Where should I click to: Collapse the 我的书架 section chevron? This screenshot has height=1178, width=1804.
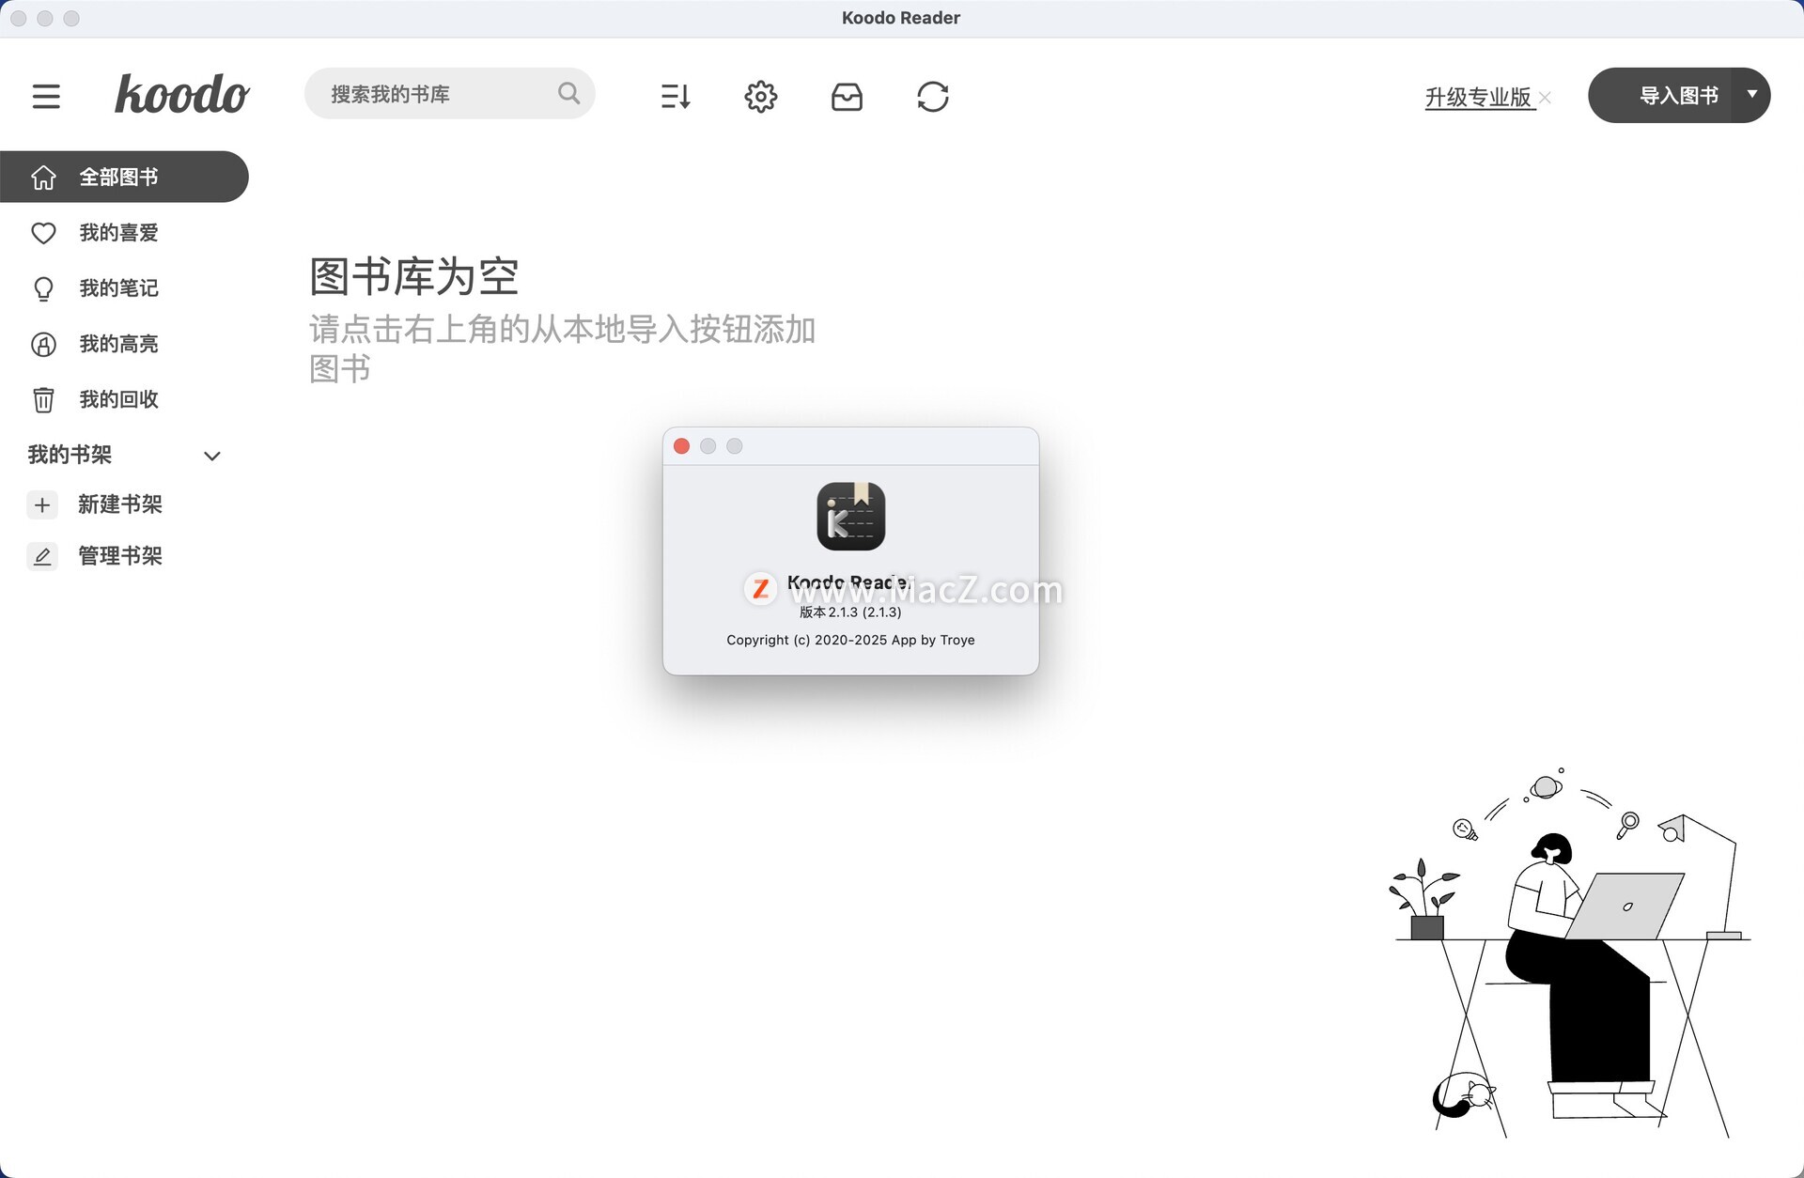click(212, 456)
